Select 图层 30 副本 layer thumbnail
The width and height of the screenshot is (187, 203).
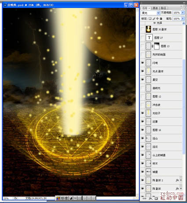point(148,29)
